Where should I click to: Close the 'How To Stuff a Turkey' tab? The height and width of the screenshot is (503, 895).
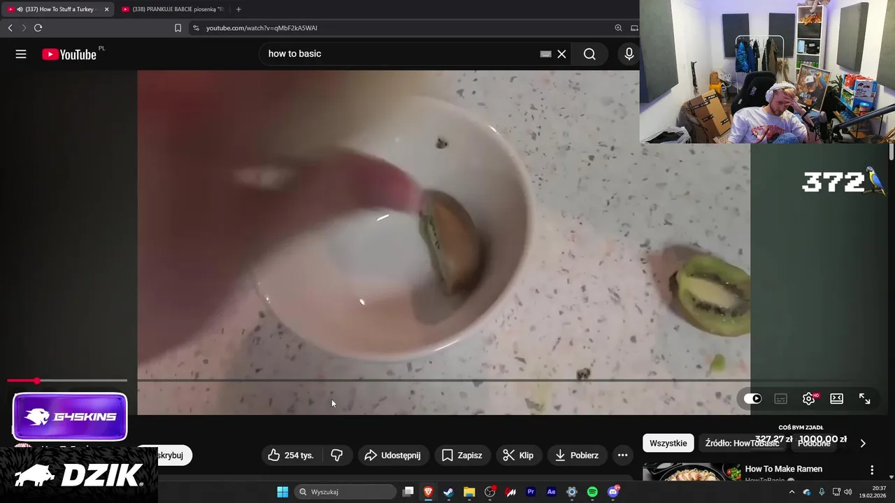(x=106, y=9)
